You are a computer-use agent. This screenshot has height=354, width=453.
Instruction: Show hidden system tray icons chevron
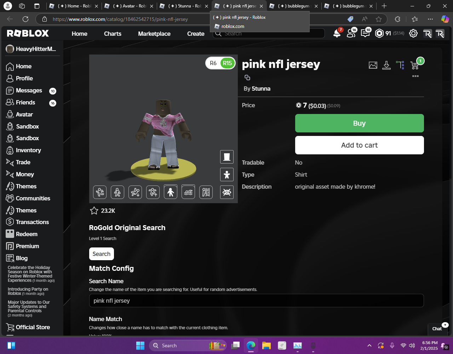(x=369, y=346)
